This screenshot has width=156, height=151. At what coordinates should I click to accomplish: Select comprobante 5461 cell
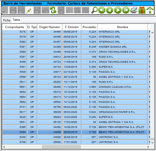[15, 67]
